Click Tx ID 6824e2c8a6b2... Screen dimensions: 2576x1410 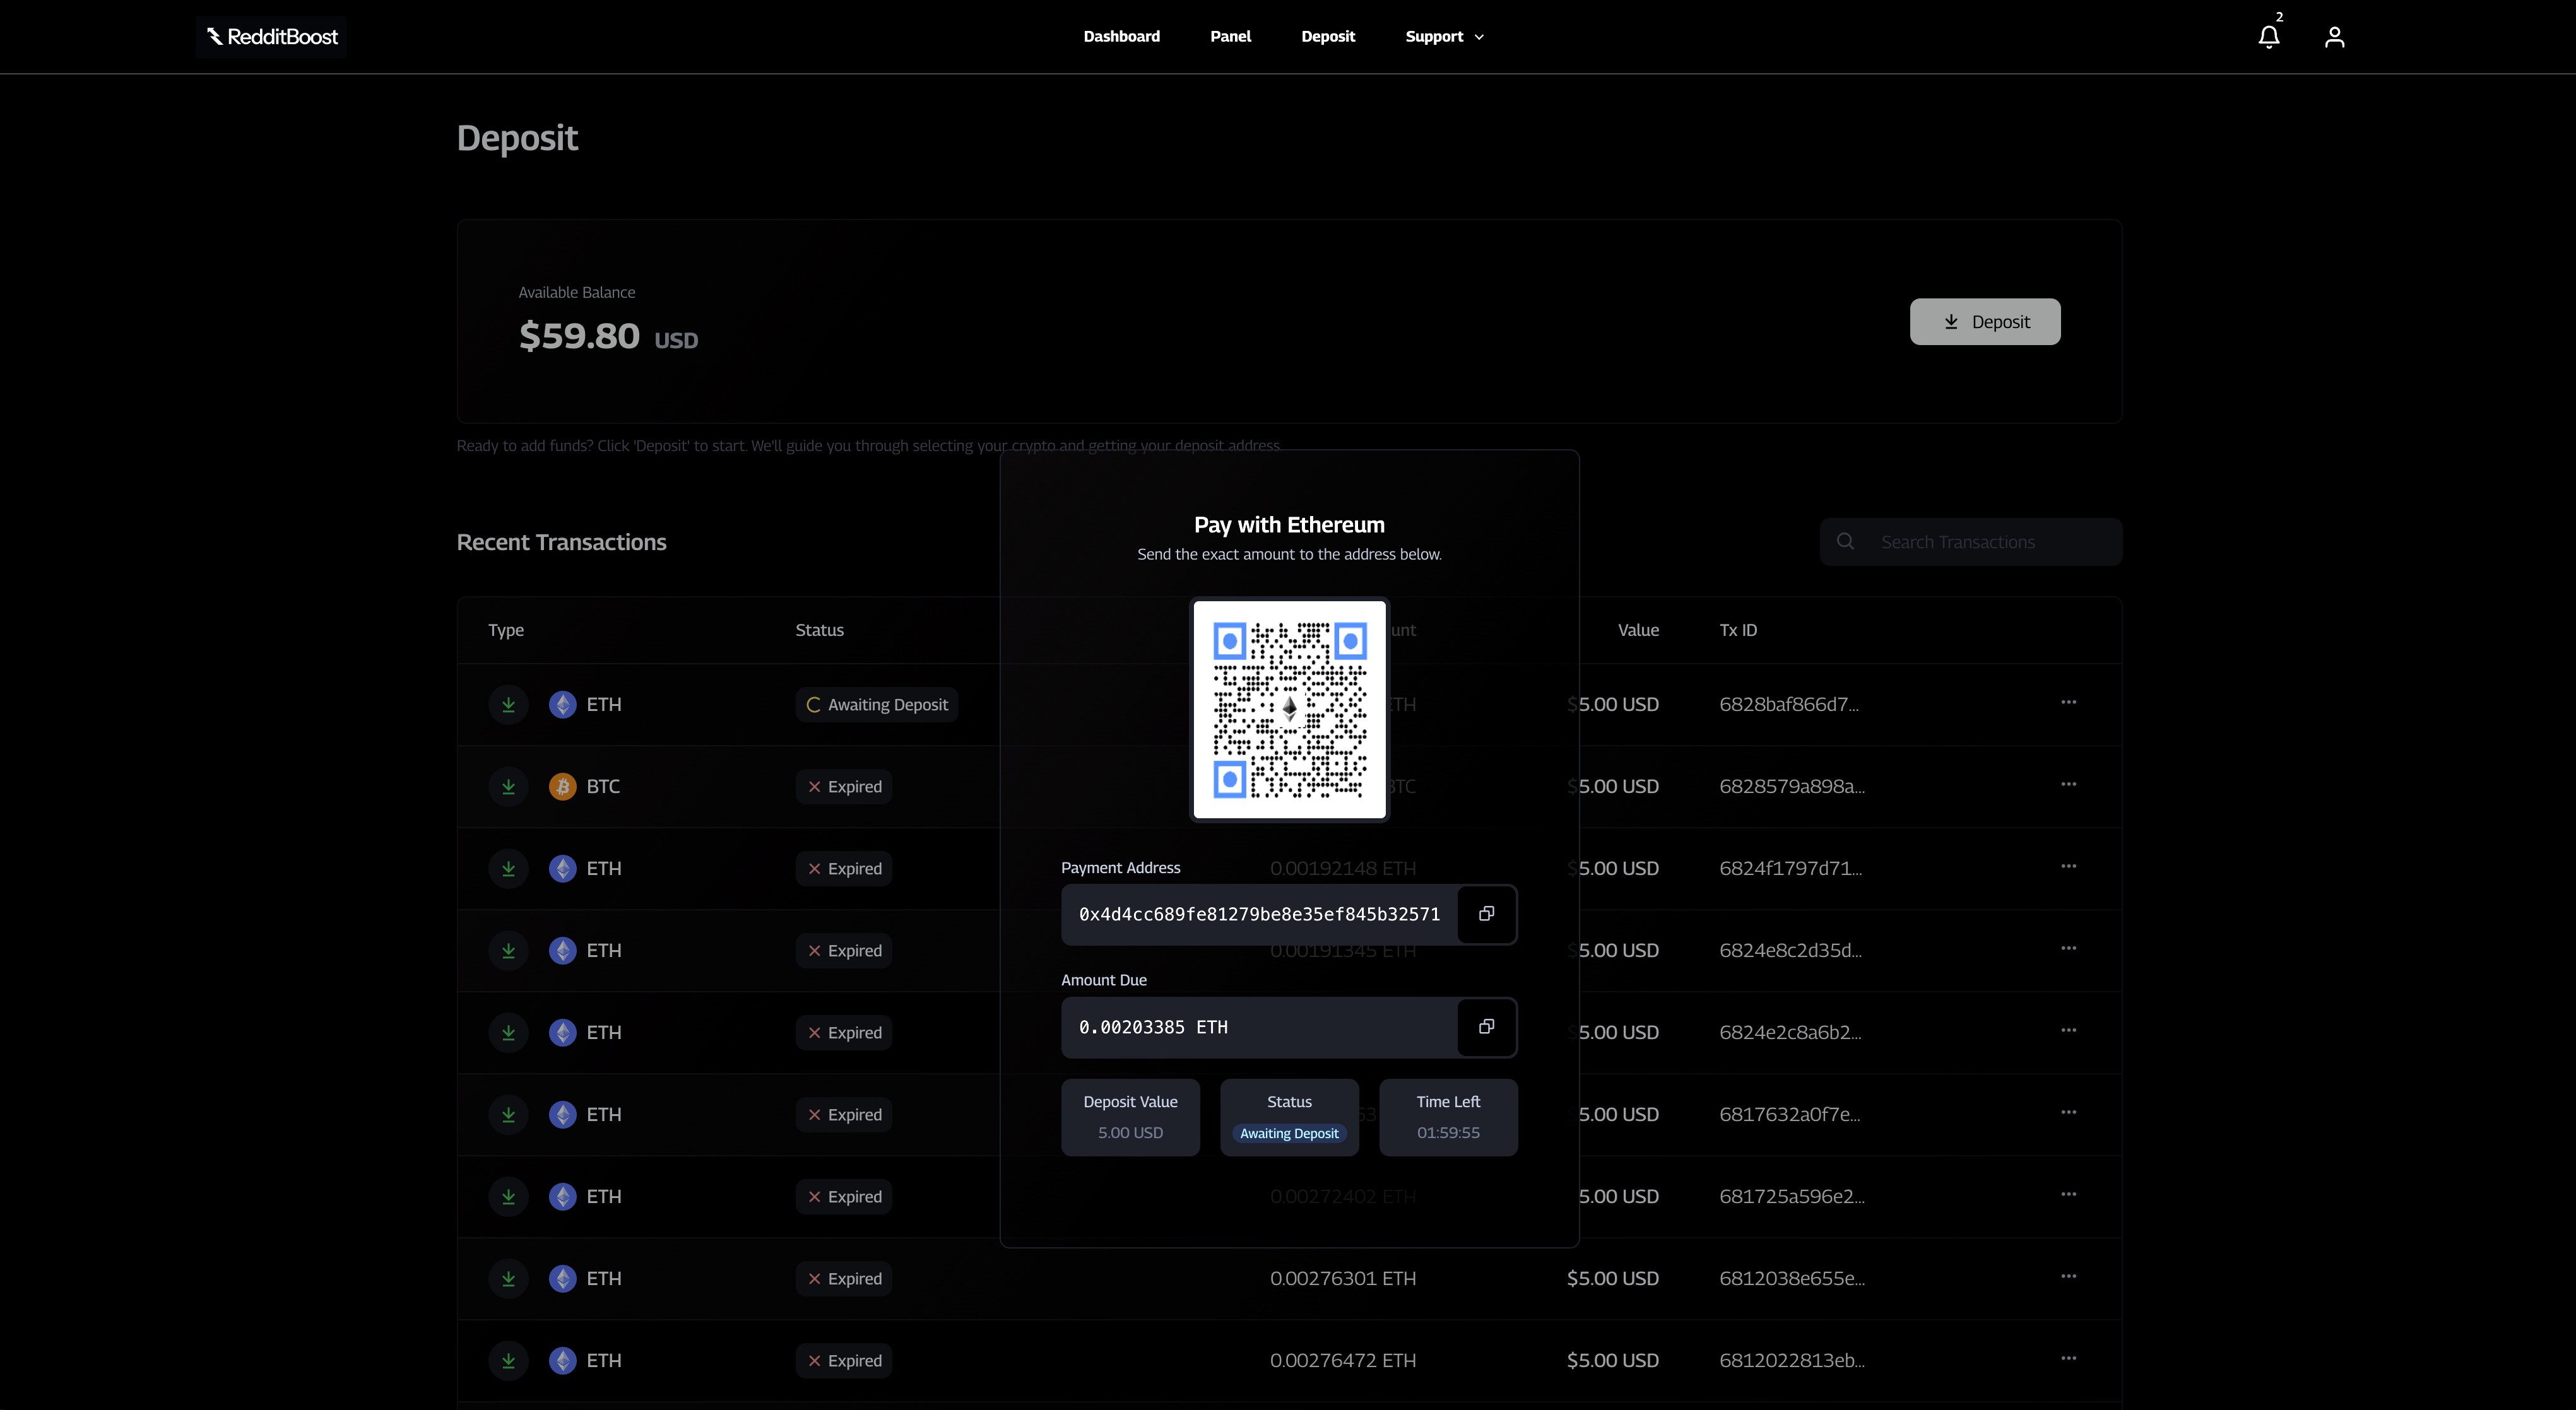coord(1790,1033)
